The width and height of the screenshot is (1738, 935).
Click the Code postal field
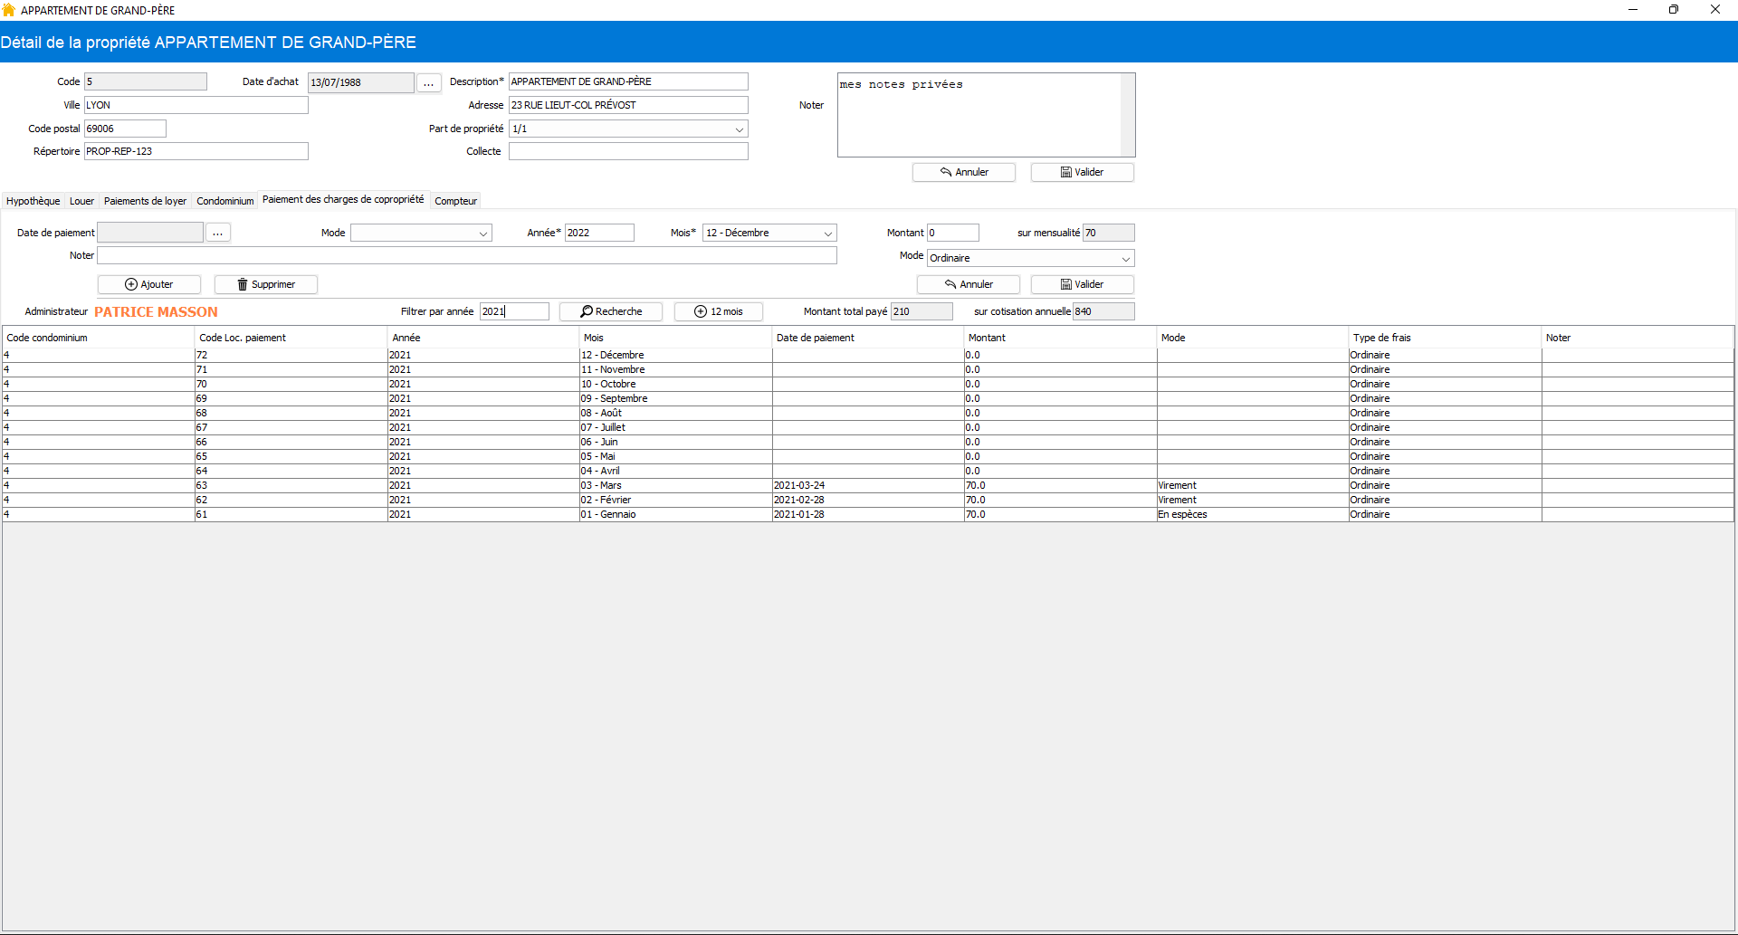tap(125, 129)
